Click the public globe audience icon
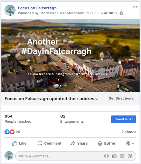This screenshot has width=141, height=164. click(122, 13)
